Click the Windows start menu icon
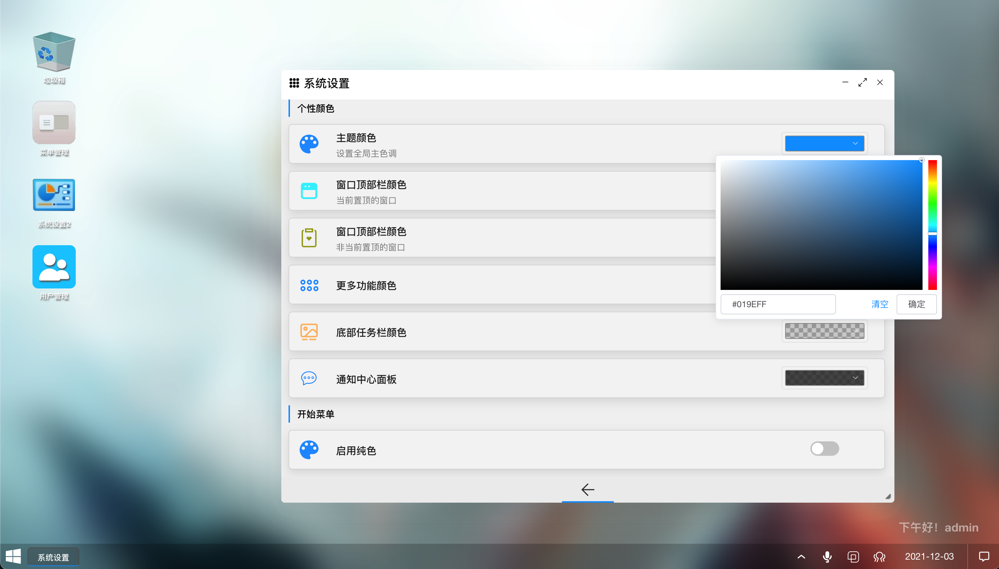This screenshot has width=999, height=569. coord(13,556)
